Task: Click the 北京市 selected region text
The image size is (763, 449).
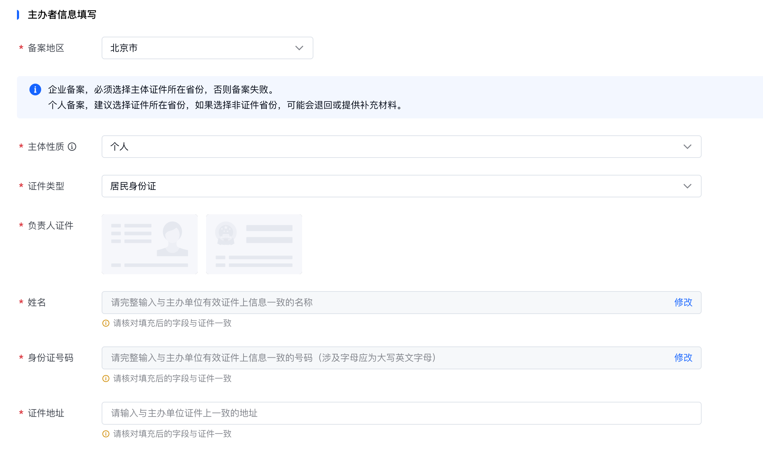Action: 124,48
